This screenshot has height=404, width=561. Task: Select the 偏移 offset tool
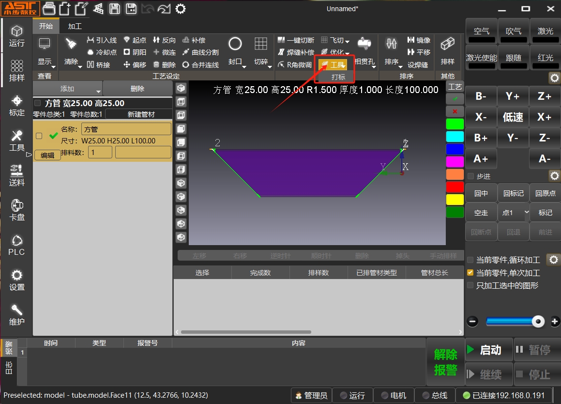click(135, 64)
